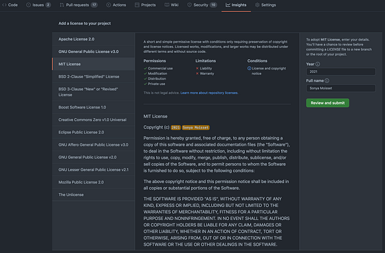Click the Settings gear icon
The image size is (385, 253).
click(x=257, y=5)
